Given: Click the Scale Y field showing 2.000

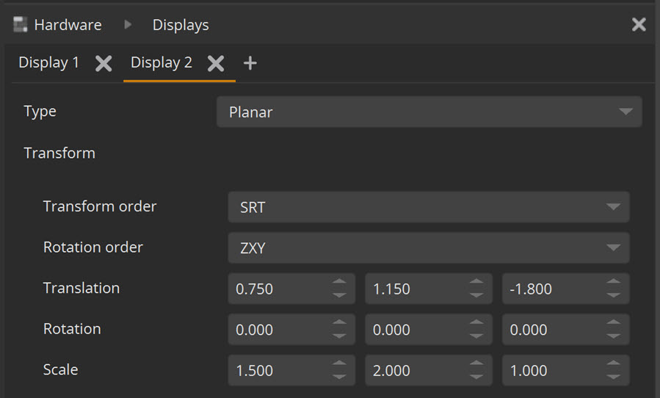Looking at the screenshot, I should pyautogui.click(x=415, y=371).
